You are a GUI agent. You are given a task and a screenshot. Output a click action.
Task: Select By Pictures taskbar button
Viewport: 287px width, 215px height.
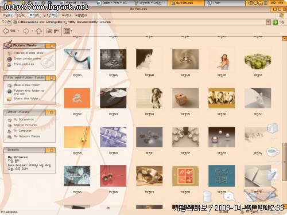(x=186, y=3)
